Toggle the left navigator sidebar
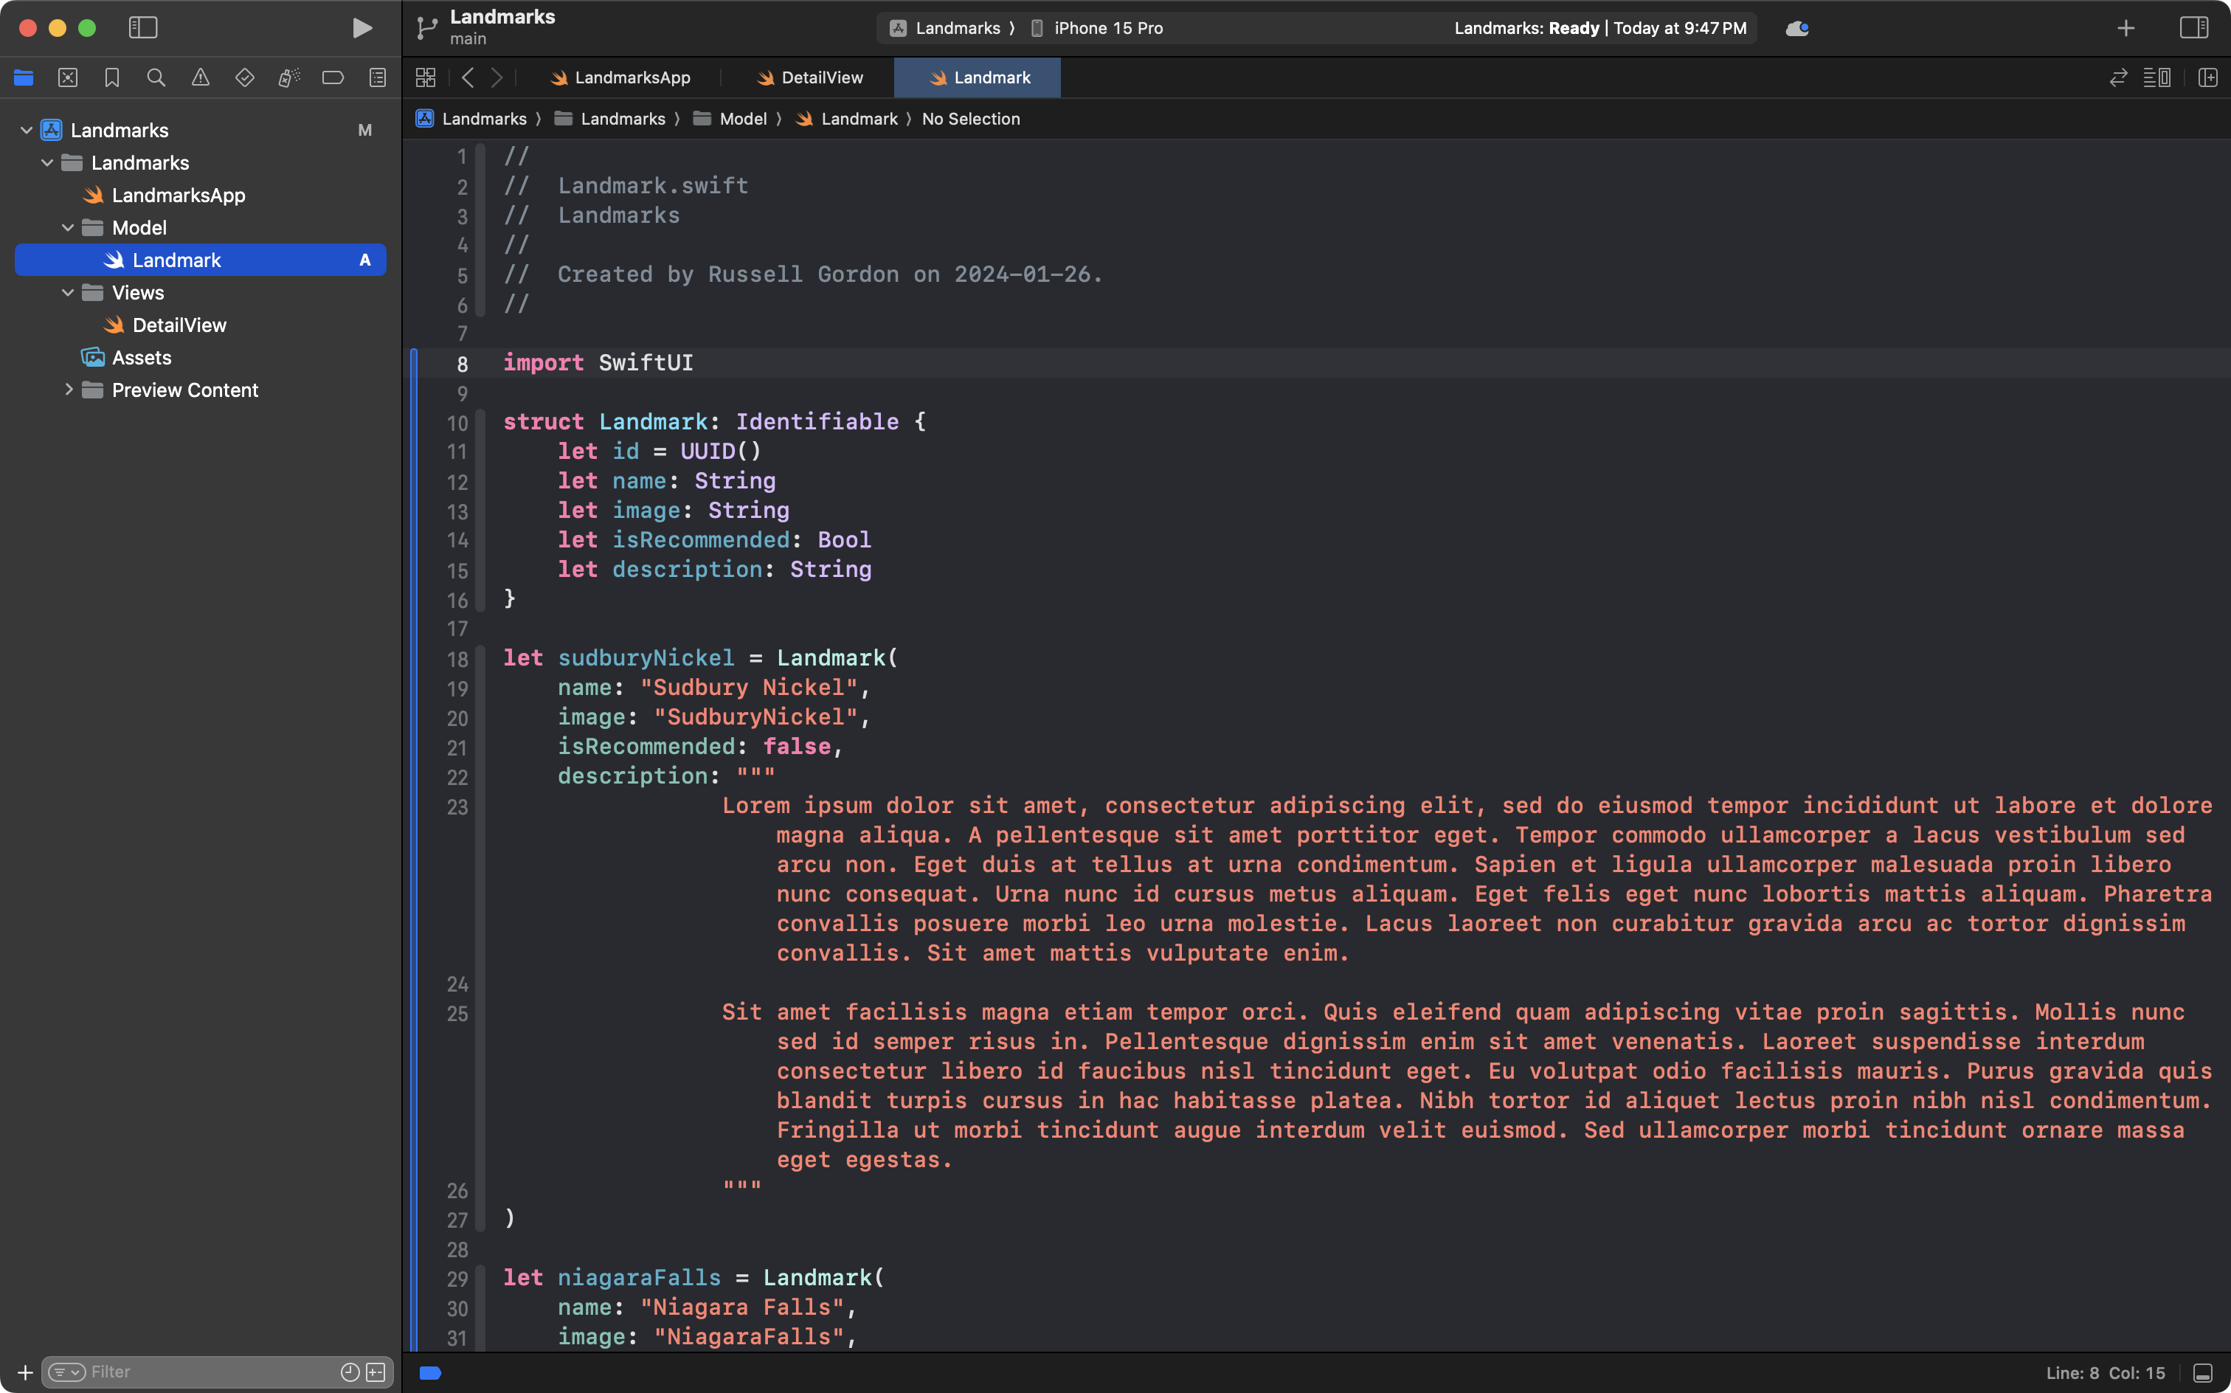 (143, 27)
